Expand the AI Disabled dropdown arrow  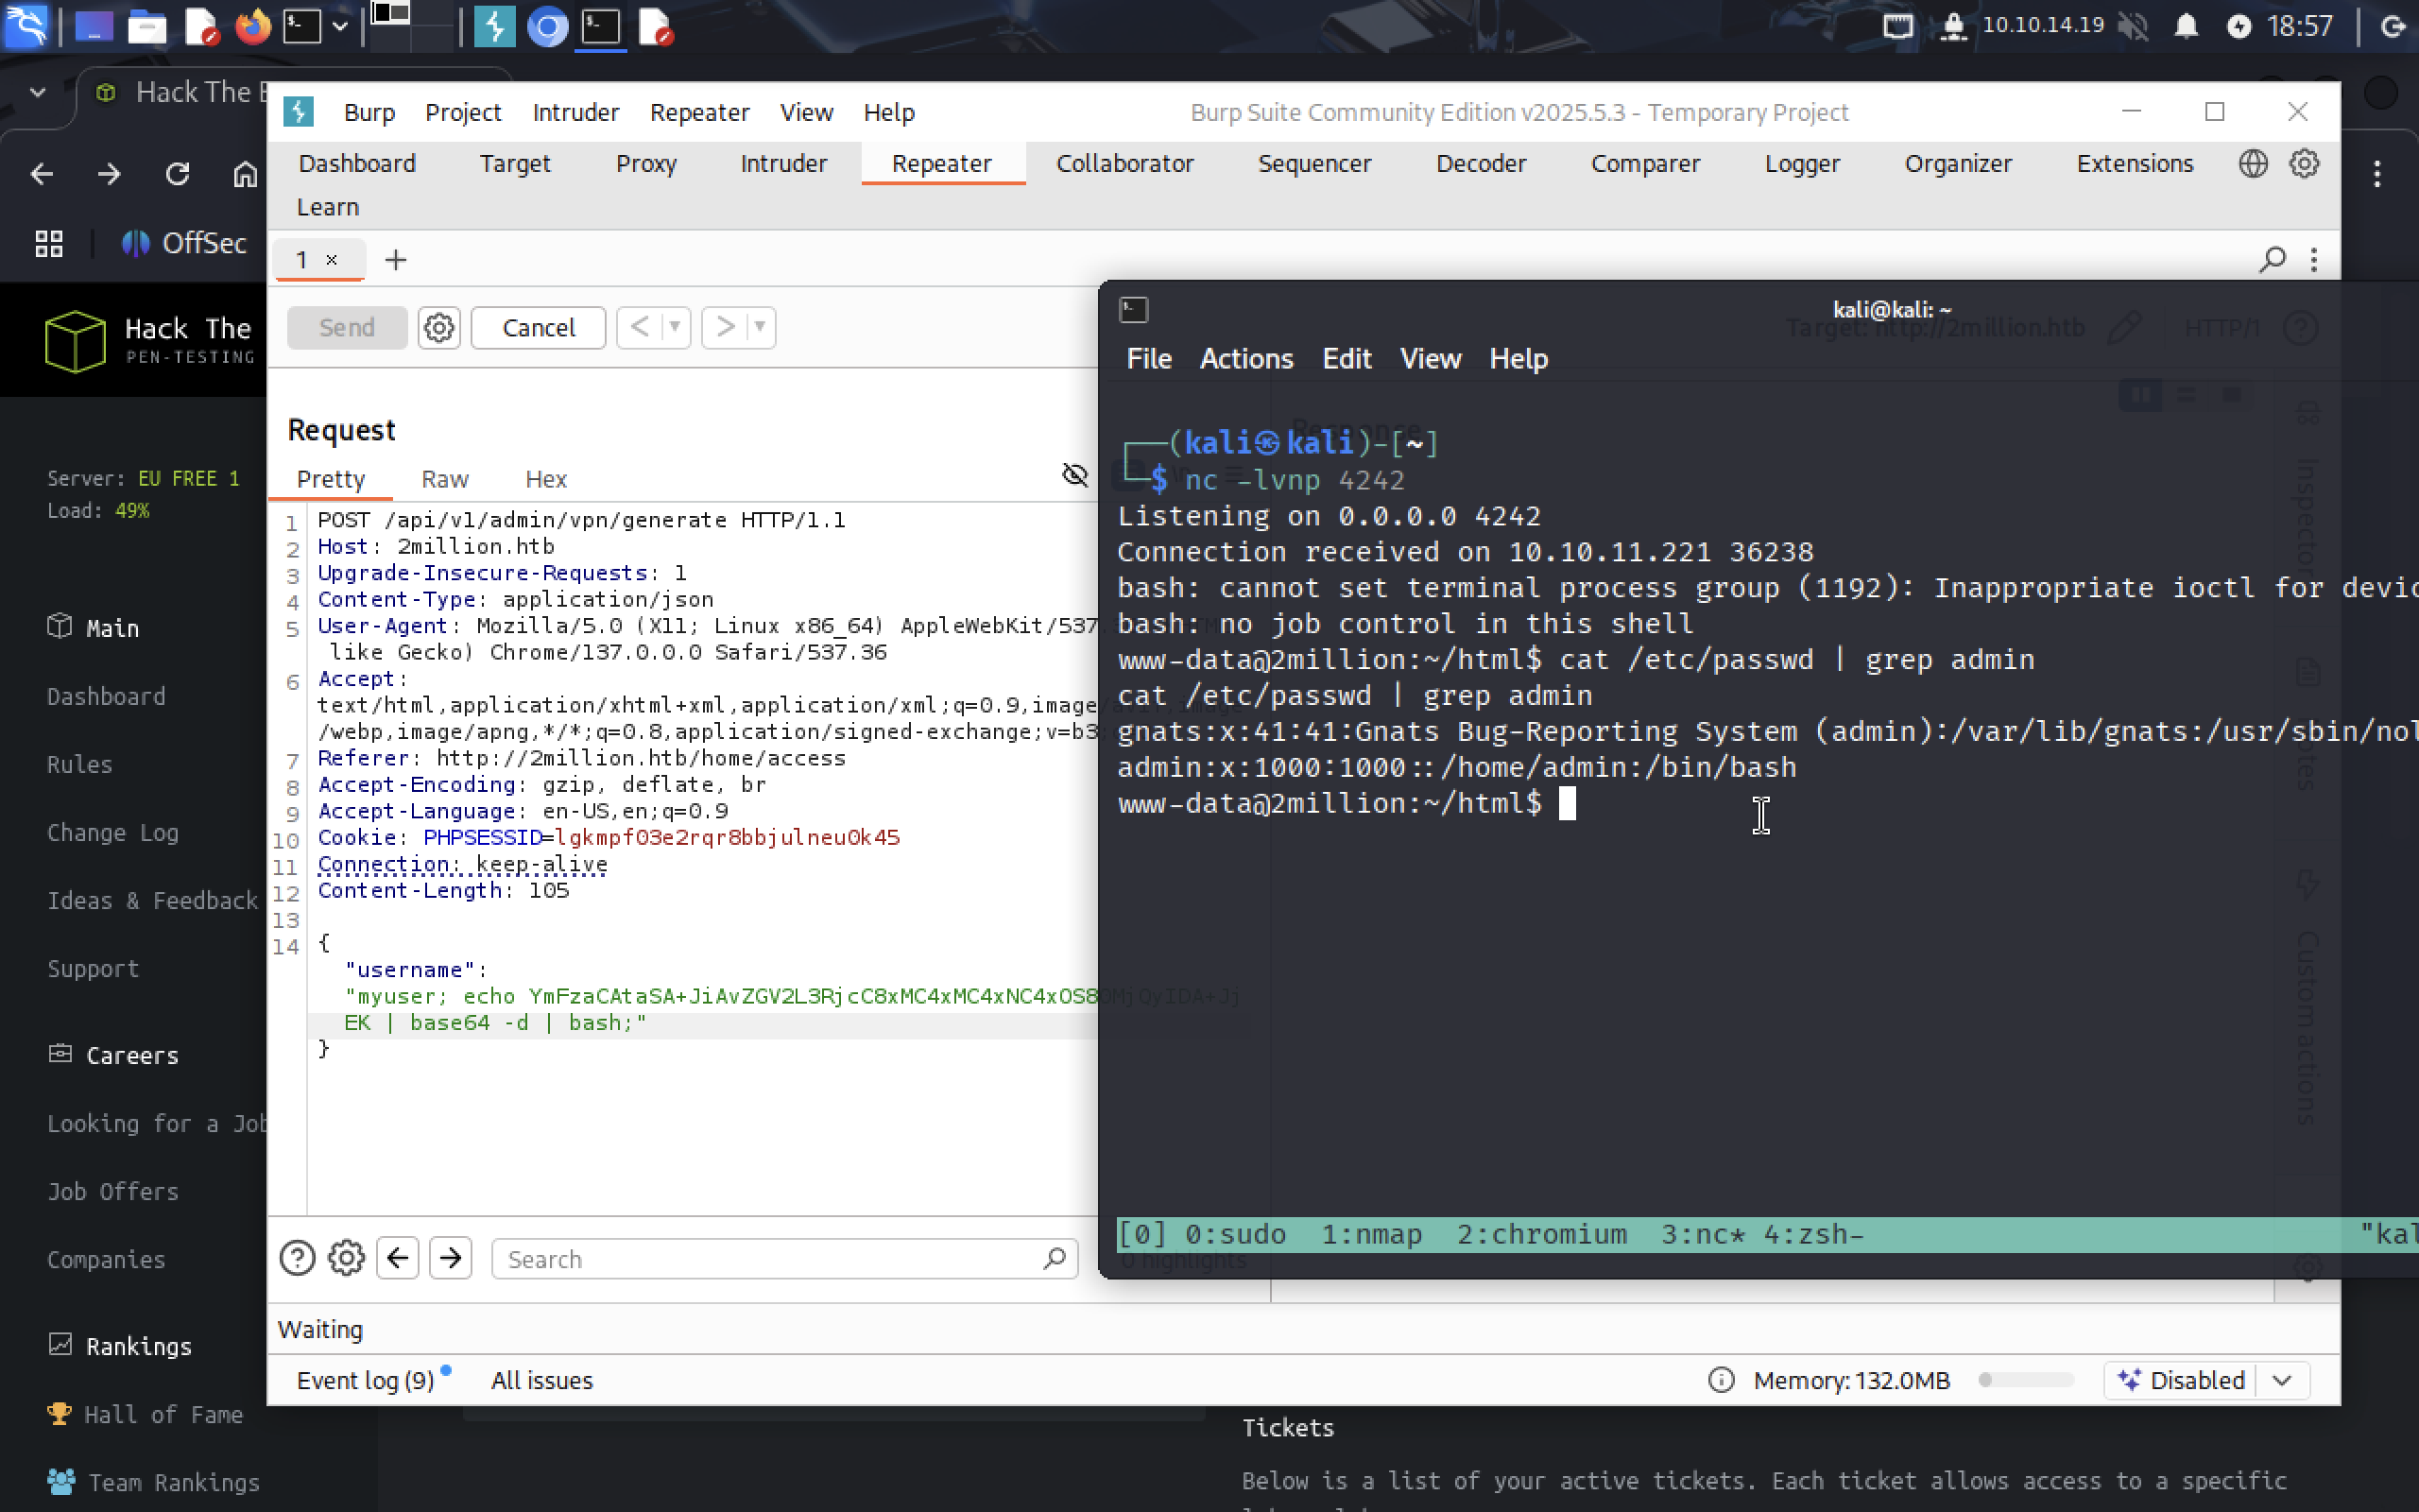2281,1380
